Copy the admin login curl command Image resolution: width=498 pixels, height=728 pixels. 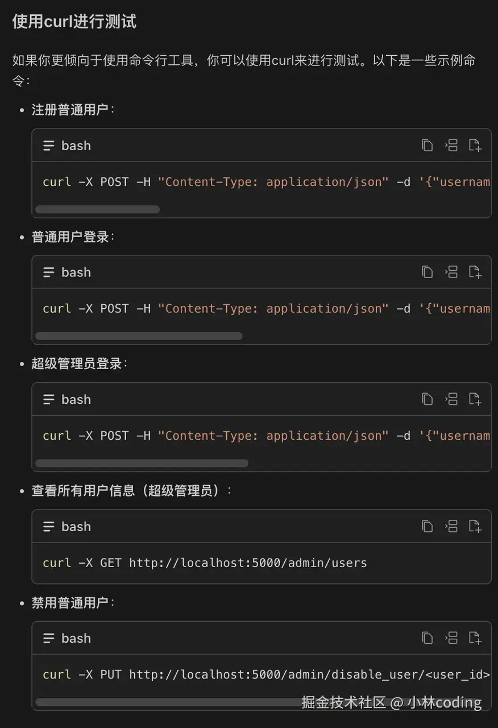pos(428,399)
